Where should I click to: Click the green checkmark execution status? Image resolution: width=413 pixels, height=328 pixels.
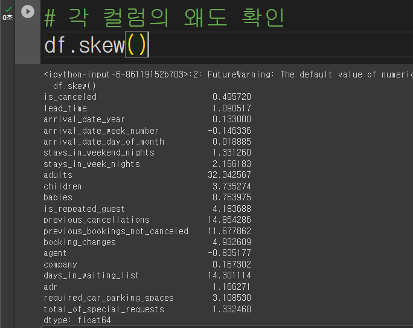pos(8,10)
